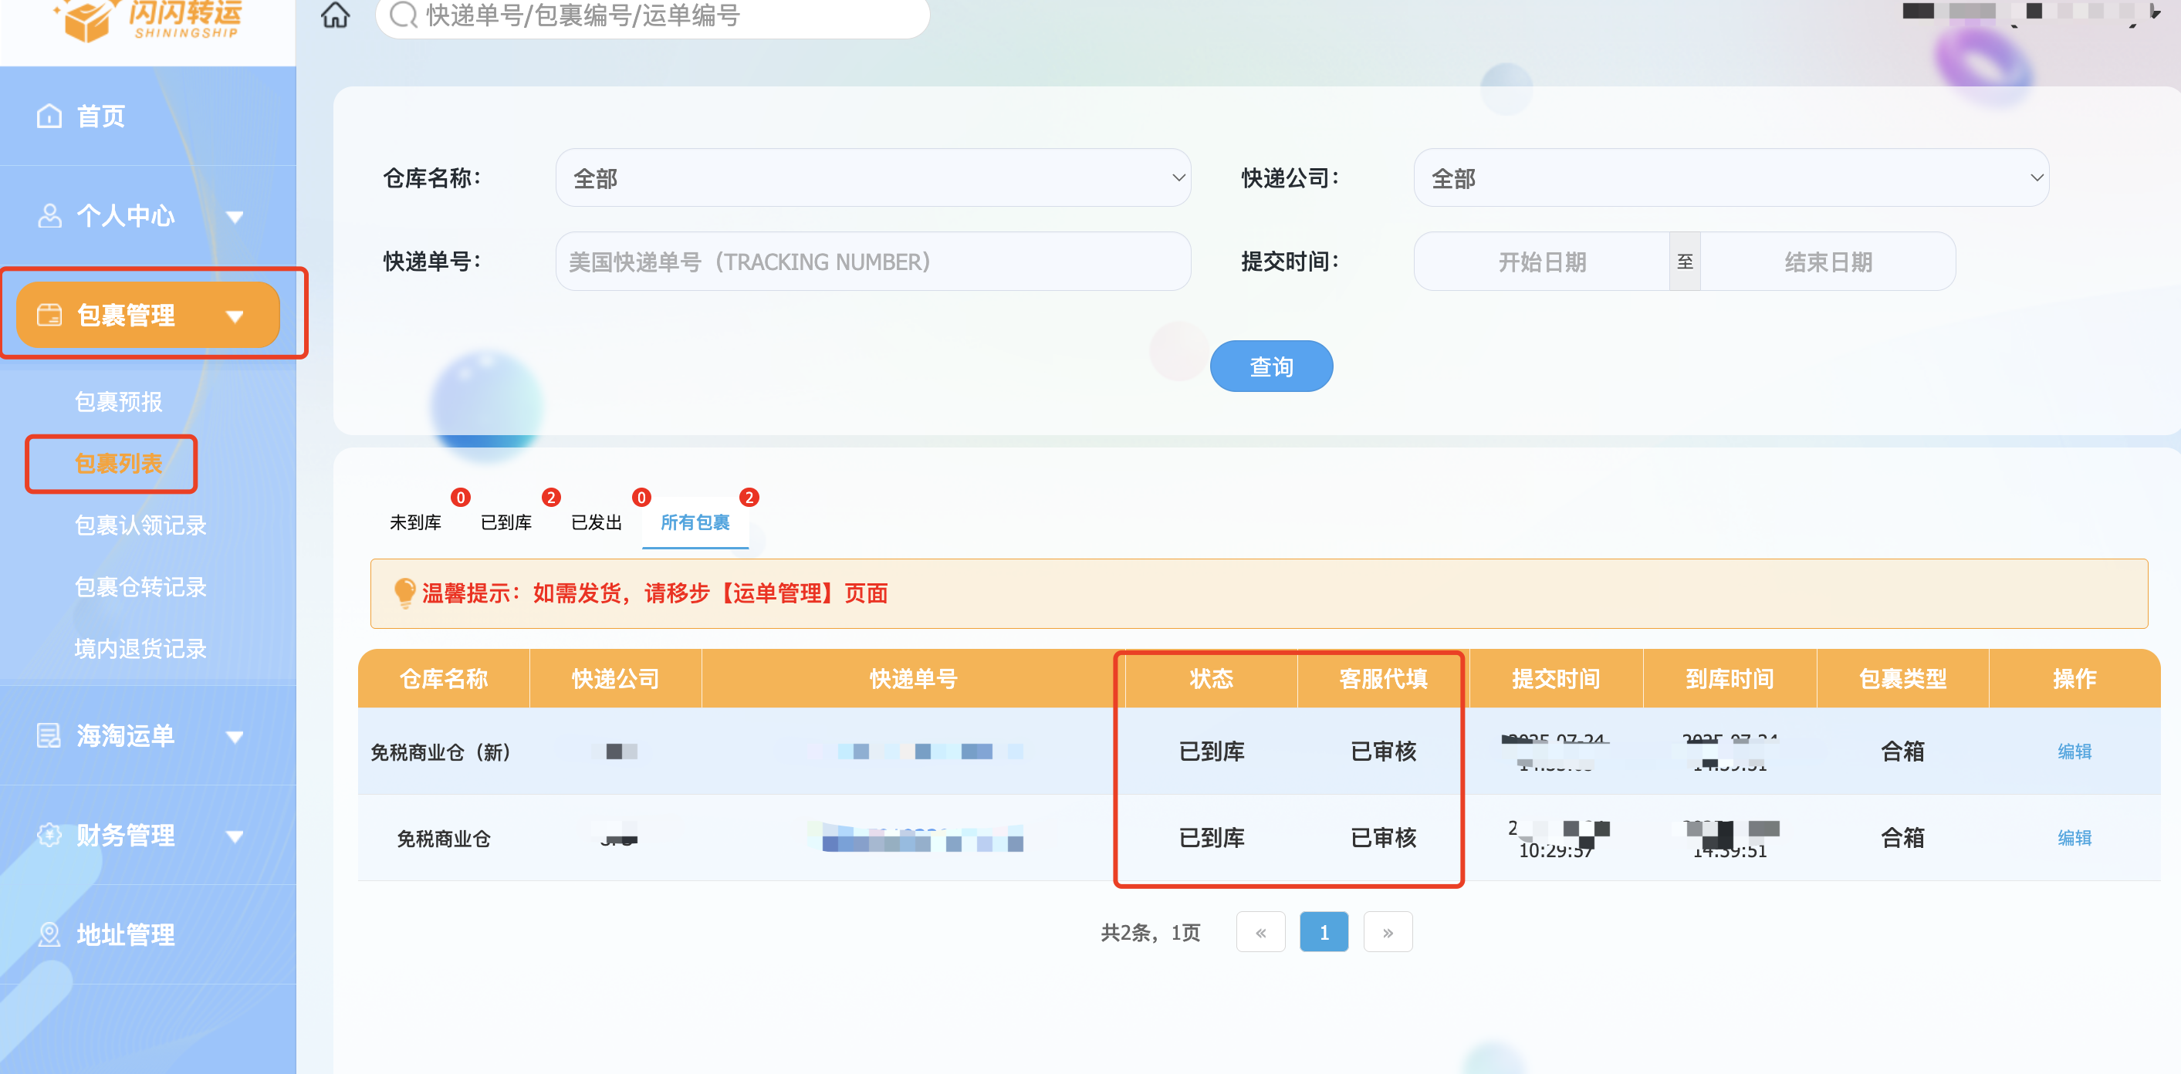Open the 仓库名称 dropdown
Screen dimensions: 2181x1074
coord(872,178)
